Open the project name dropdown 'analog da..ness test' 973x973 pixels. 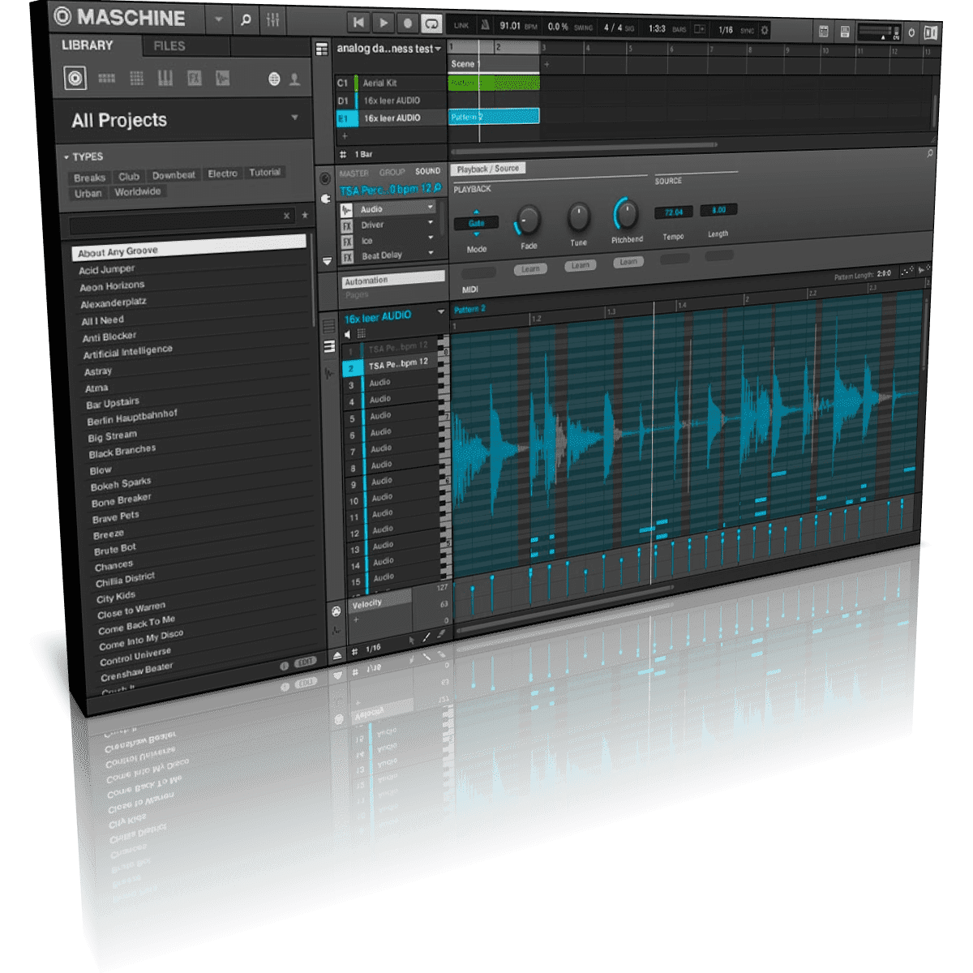pos(388,49)
